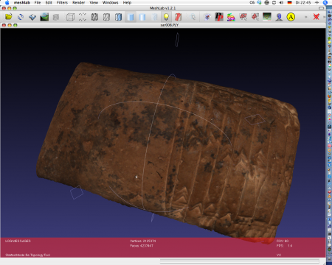Click the volume icon in menu bar
Viewport: 332px width, 265px height.
[x=281, y=2]
